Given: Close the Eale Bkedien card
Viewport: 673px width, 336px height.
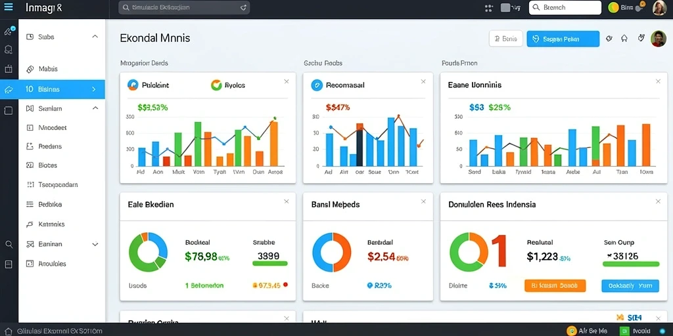Looking at the screenshot, I should coord(287,201).
